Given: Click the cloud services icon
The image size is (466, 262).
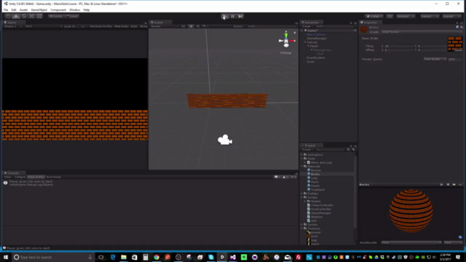Looking at the screenshot, I should [390, 16].
